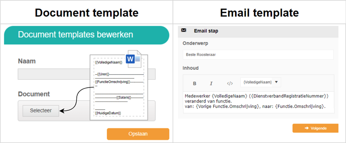Click the {{Salaris}} placeholder in the document
The height and width of the screenshot is (143, 346).
(124, 97)
